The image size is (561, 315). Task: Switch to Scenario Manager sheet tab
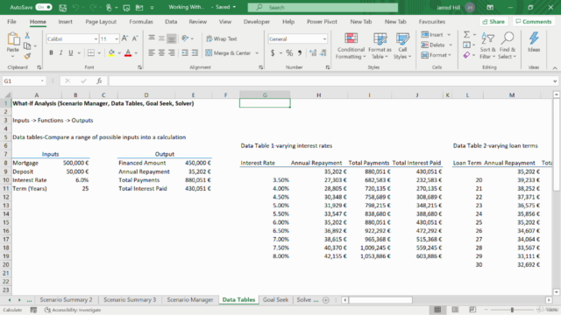(x=190, y=299)
